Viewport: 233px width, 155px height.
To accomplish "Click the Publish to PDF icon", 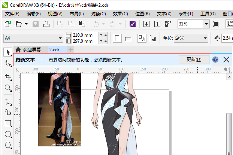I will coord(168,24).
